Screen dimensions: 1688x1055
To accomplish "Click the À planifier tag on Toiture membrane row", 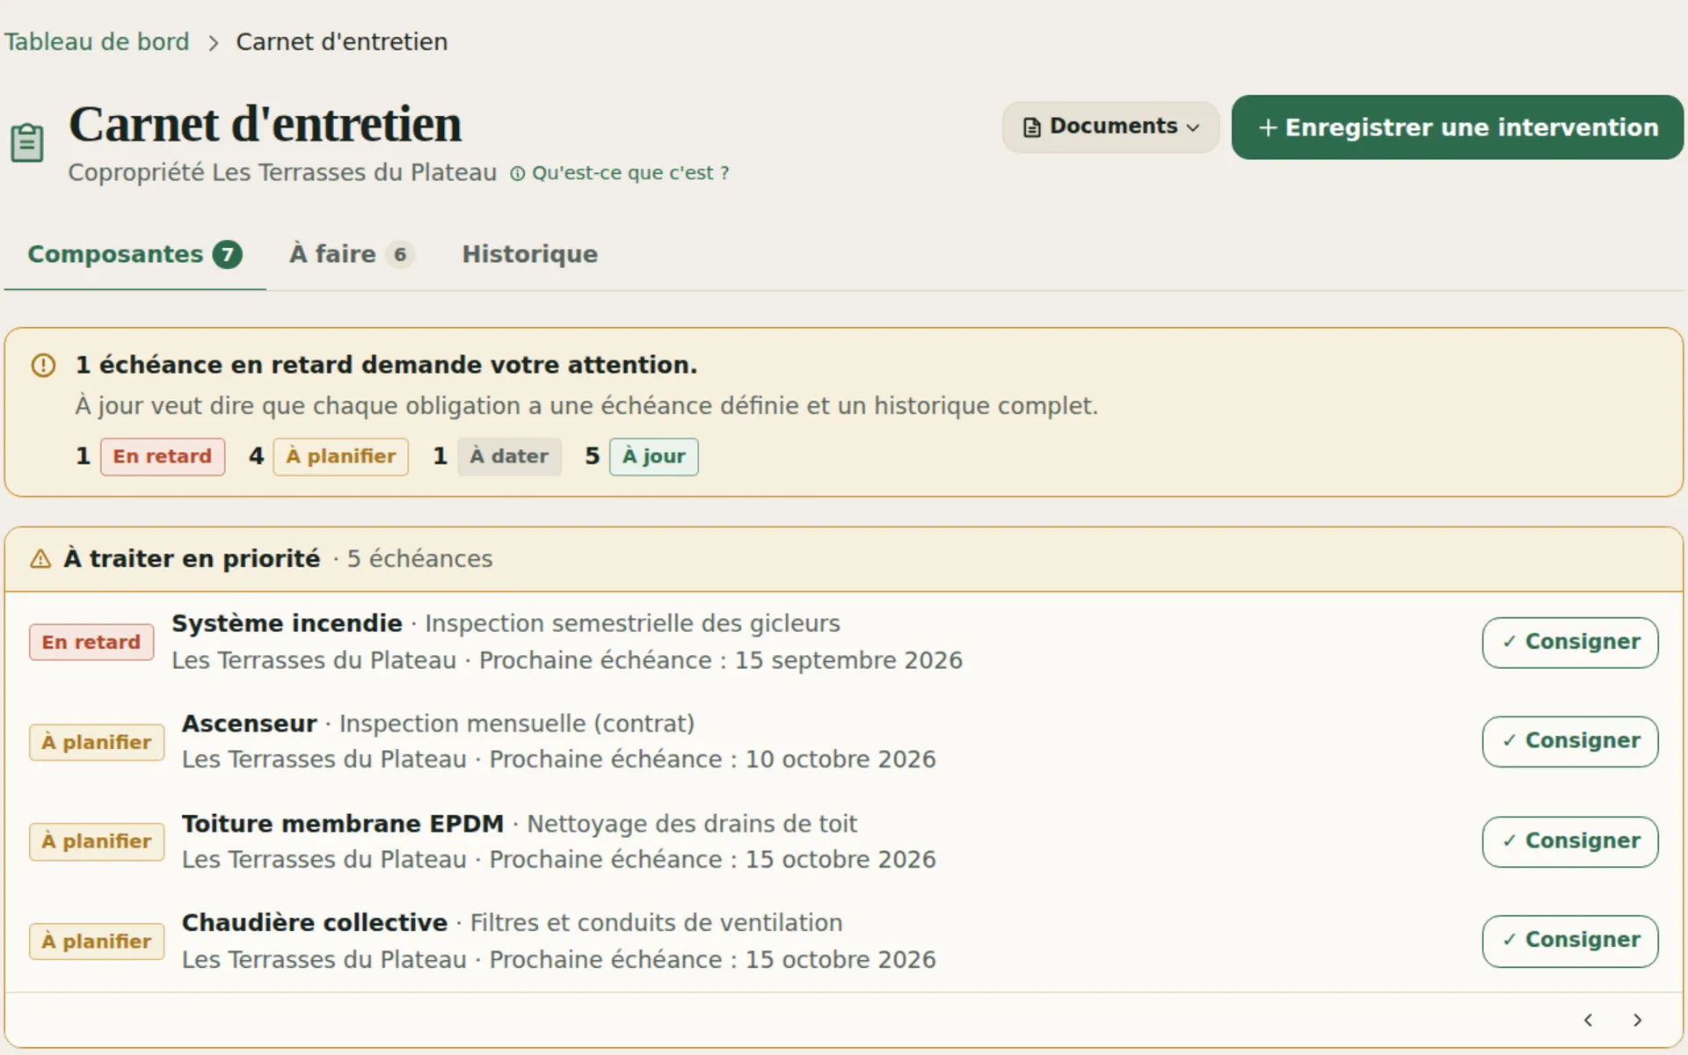I will (97, 841).
